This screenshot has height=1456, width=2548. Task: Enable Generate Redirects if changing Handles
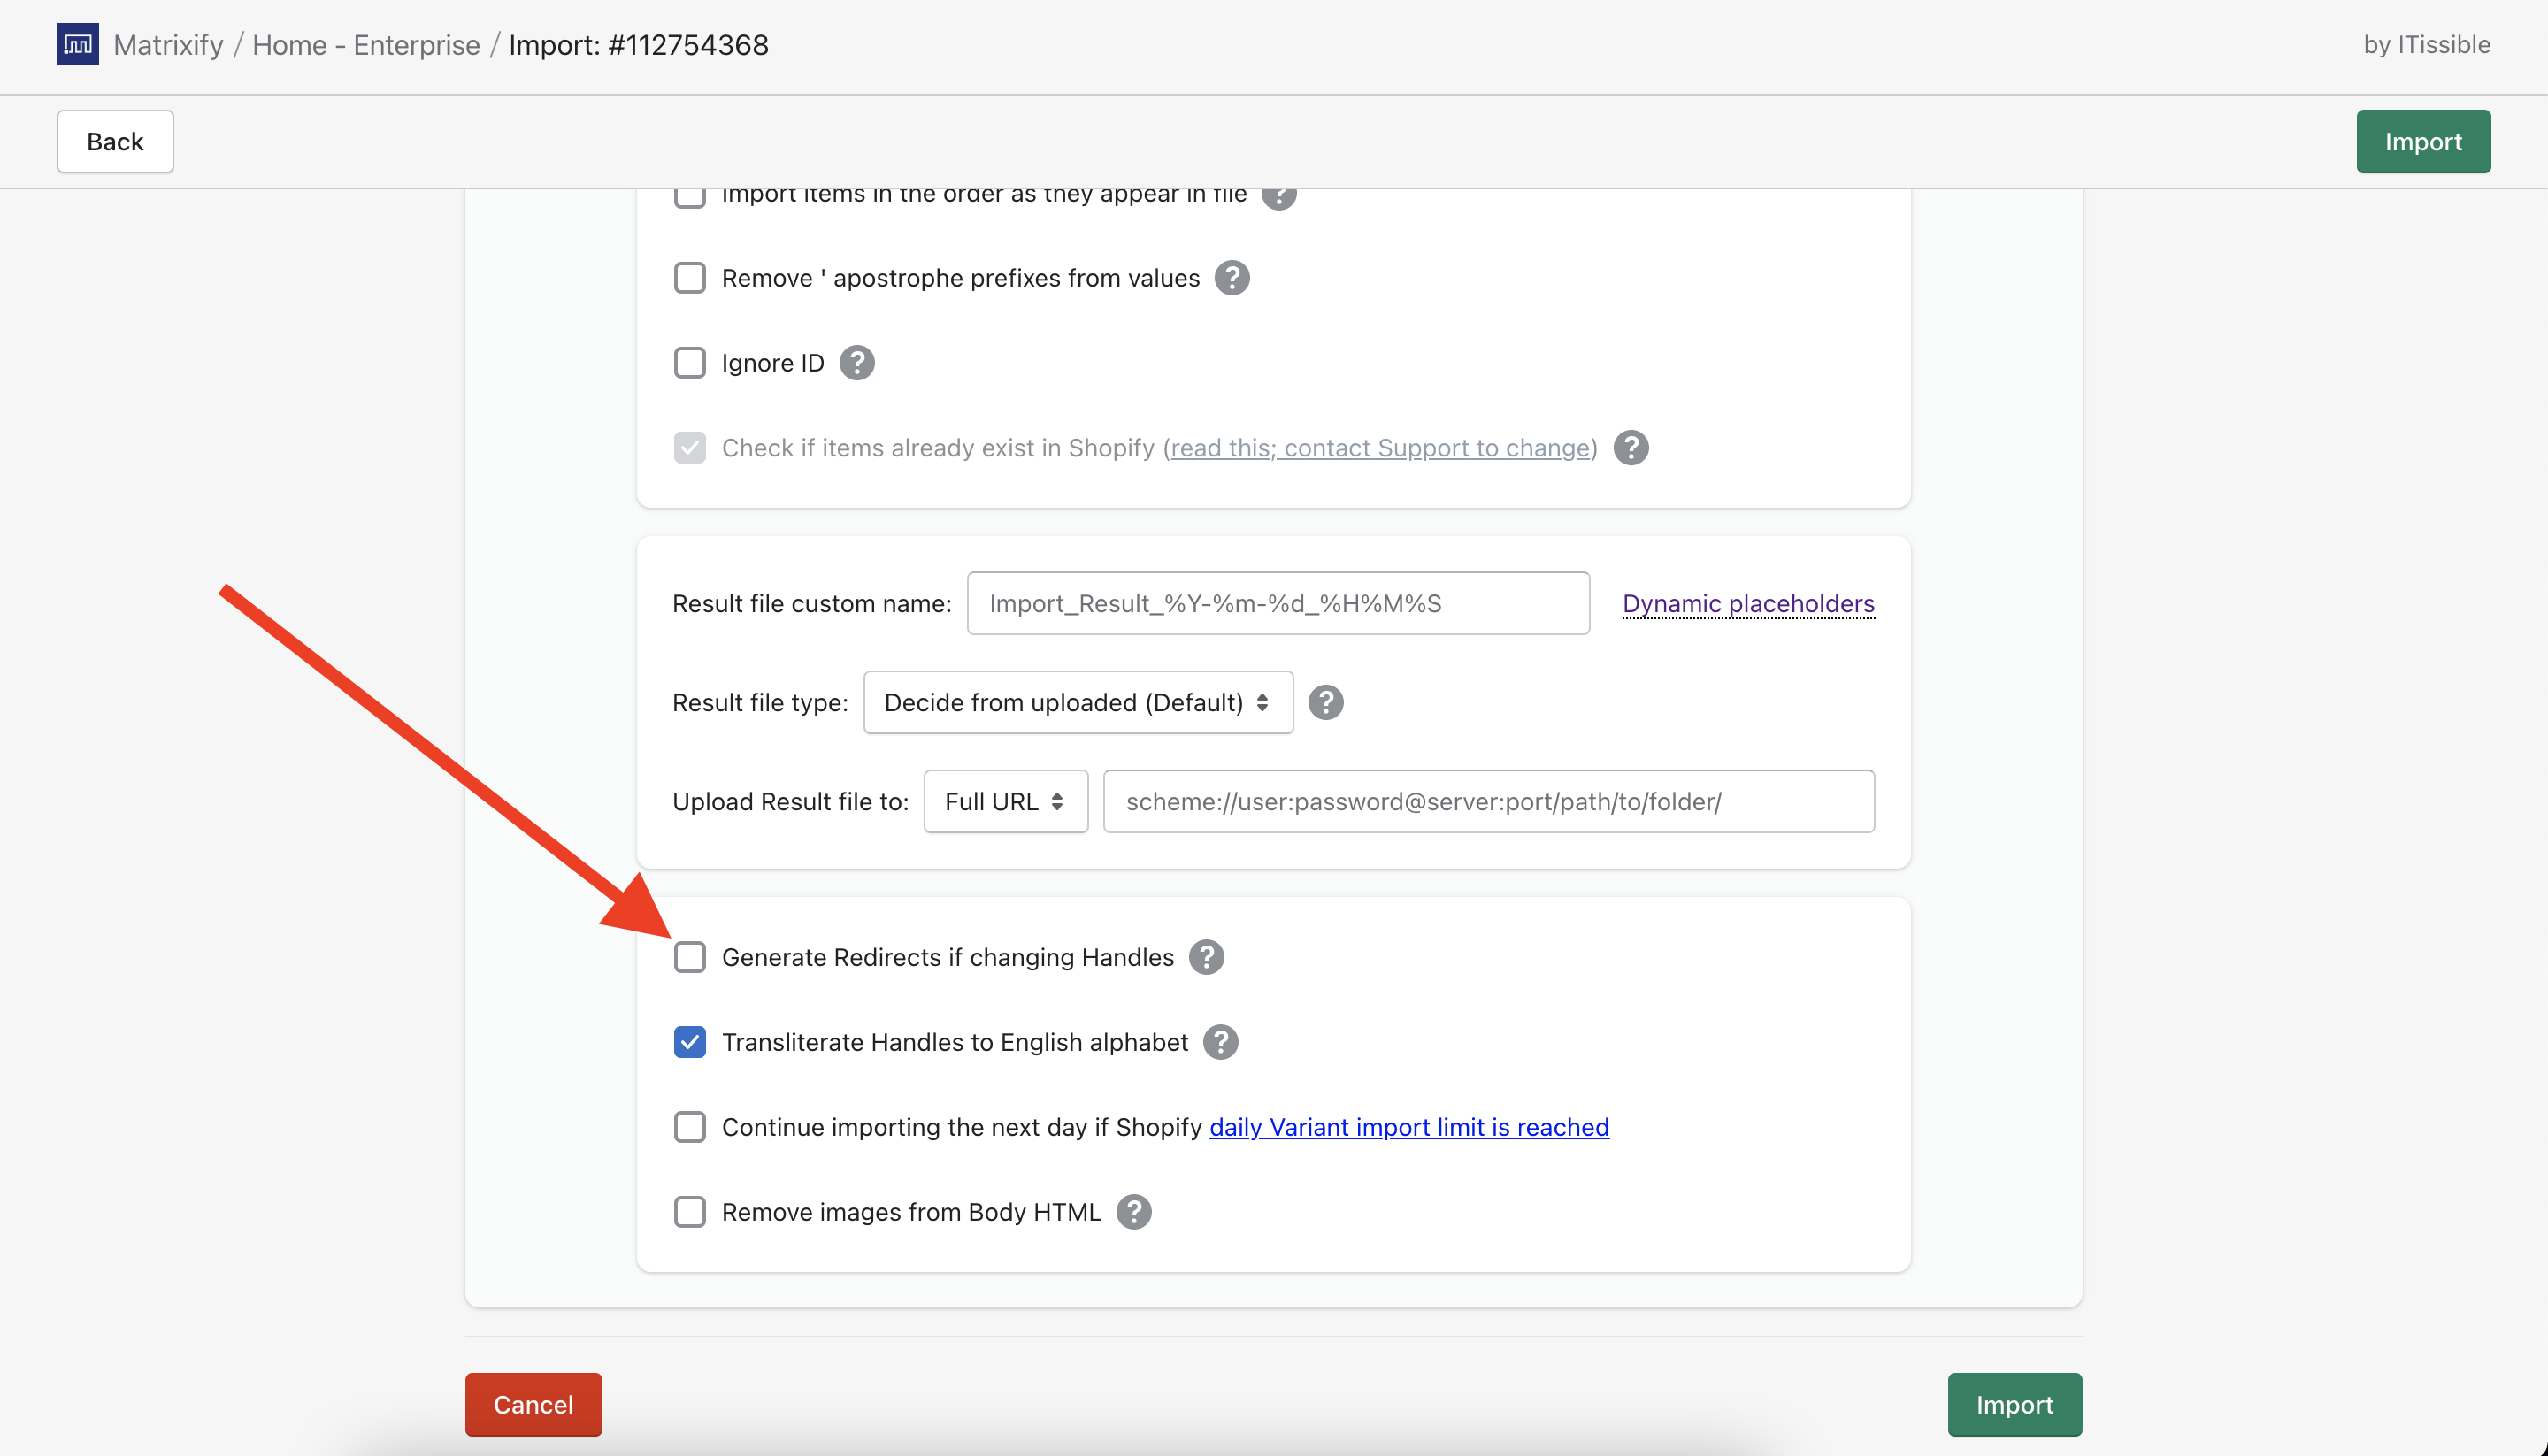[689, 957]
